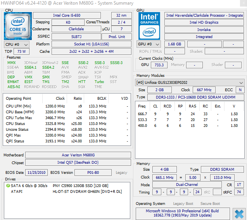Select the CPU Base (HFM) row
This screenshot has height=220, width=247.
(x=67, y=112)
